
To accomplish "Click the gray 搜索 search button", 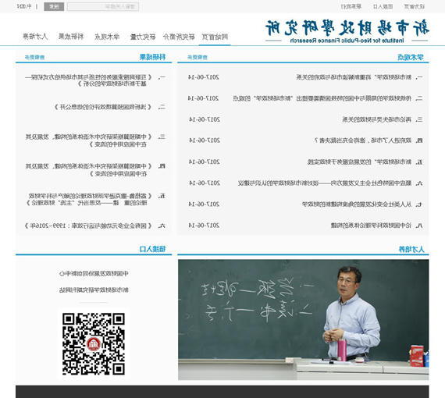I will tap(54, 6).
